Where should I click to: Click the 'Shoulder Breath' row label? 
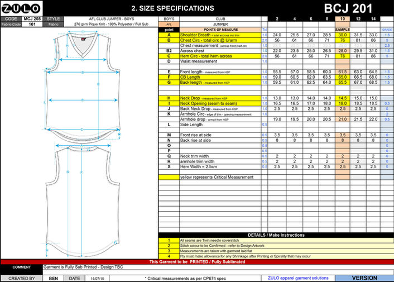(x=220, y=35)
